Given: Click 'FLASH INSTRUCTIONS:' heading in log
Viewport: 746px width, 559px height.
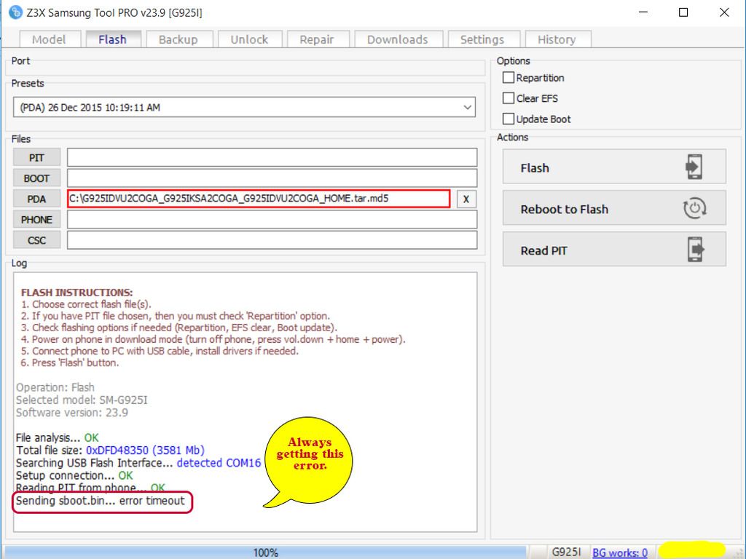Looking at the screenshot, I should [77, 293].
